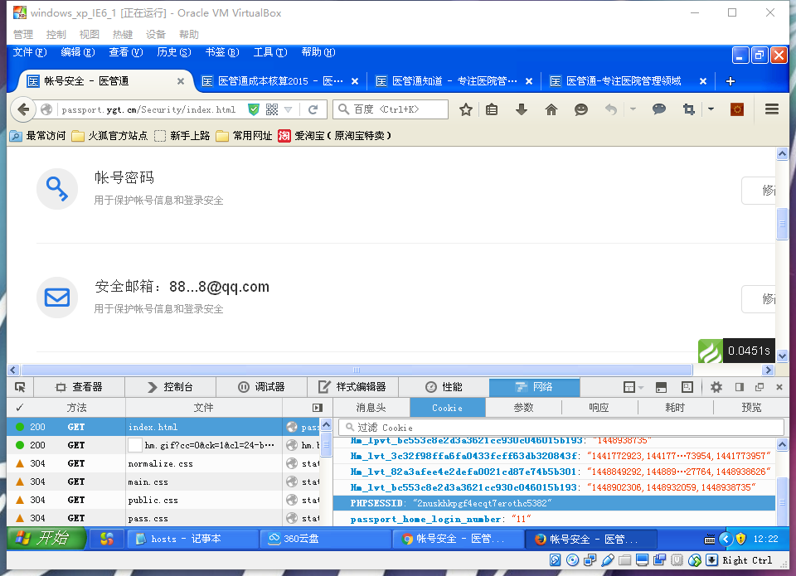Toggle split console icon in devtools

click(661, 387)
